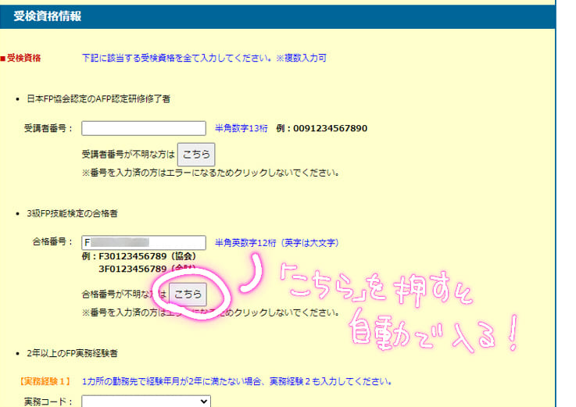Screen dimensions: 576x407
Task: Click the 下記に該当する受検資格 instruction text
Action: coord(204,58)
